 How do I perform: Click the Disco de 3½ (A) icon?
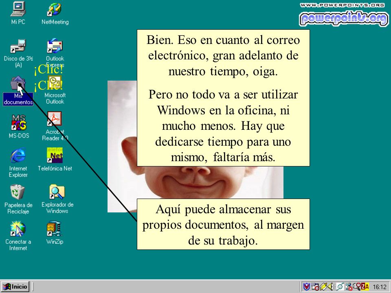[x=18, y=46]
